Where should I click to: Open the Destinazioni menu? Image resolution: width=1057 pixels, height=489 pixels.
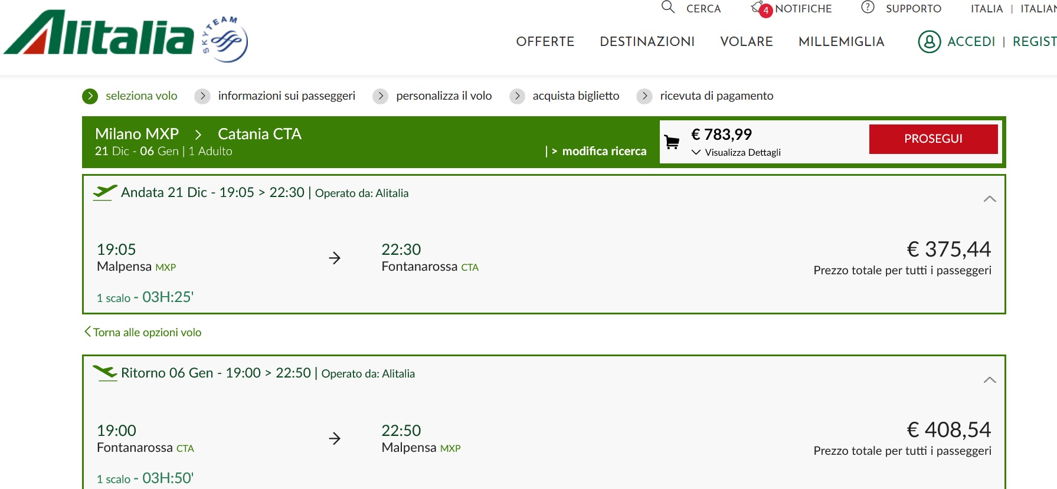tap(647, 41)
